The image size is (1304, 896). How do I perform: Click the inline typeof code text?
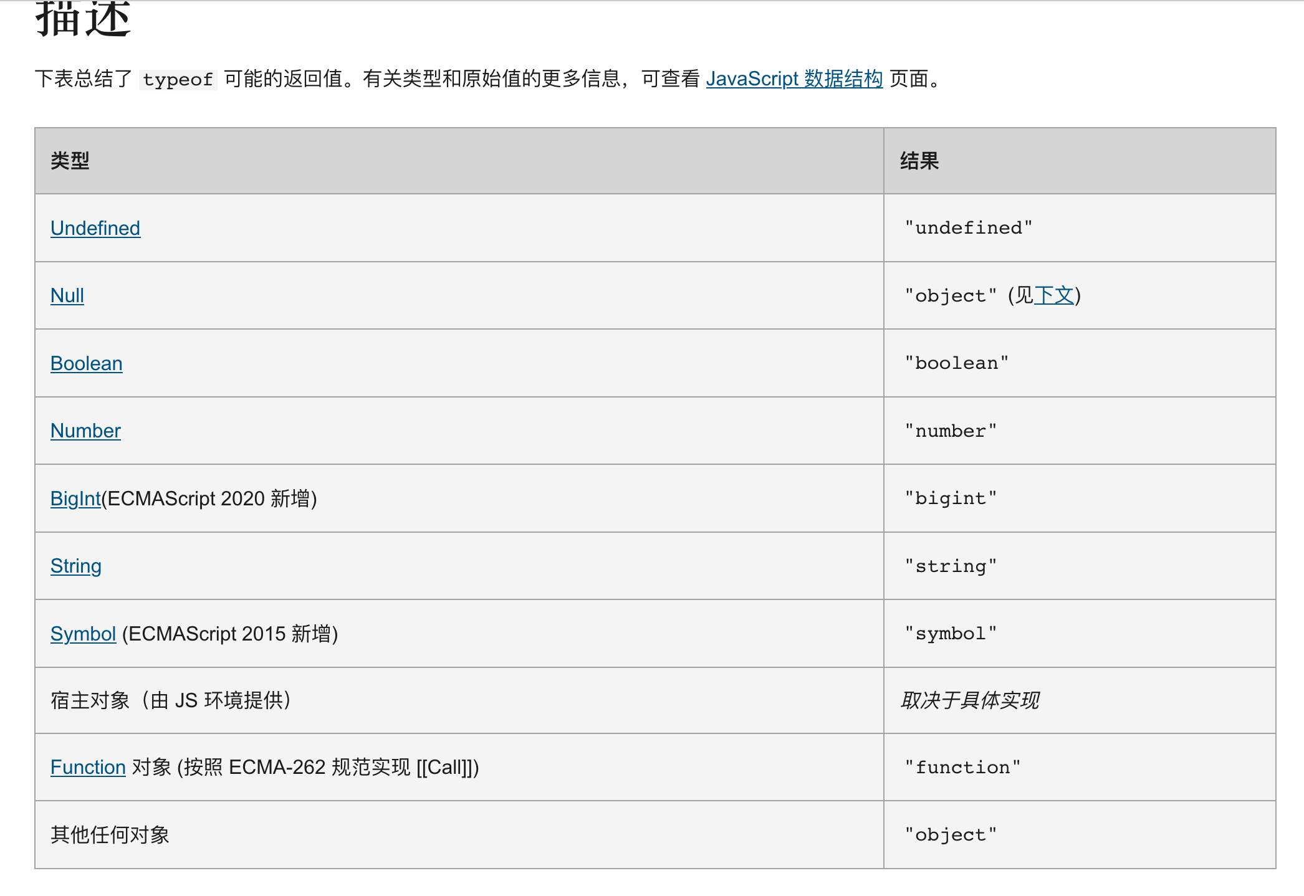click(x=178, y=80)
